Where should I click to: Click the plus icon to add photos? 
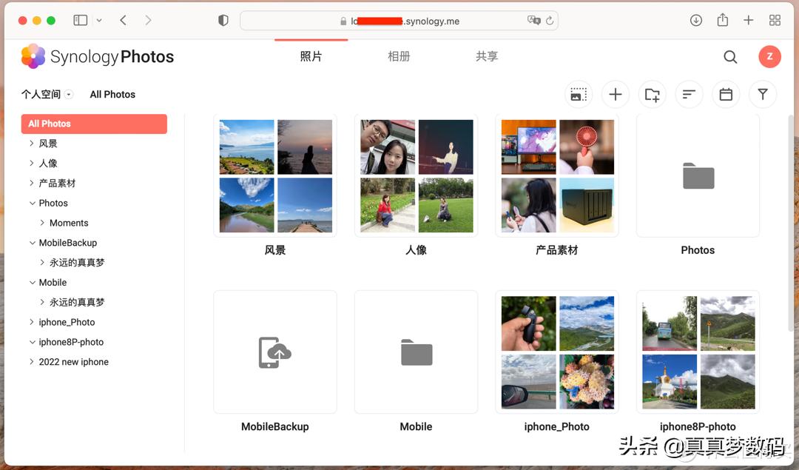pos(615,94)
